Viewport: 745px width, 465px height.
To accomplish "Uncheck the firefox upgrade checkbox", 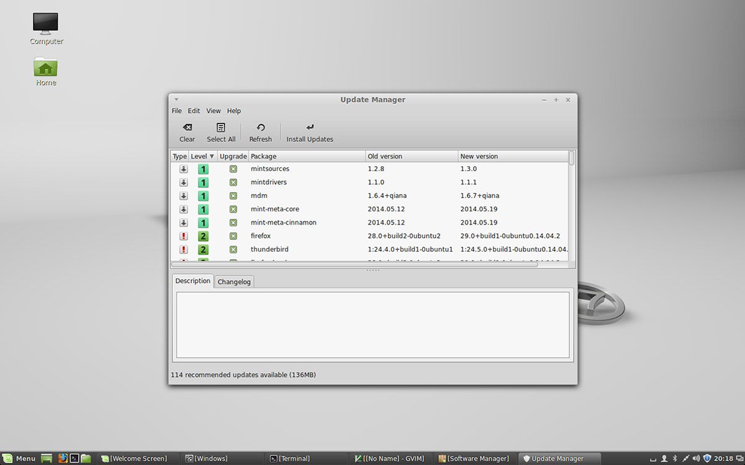I will [233, 236].
